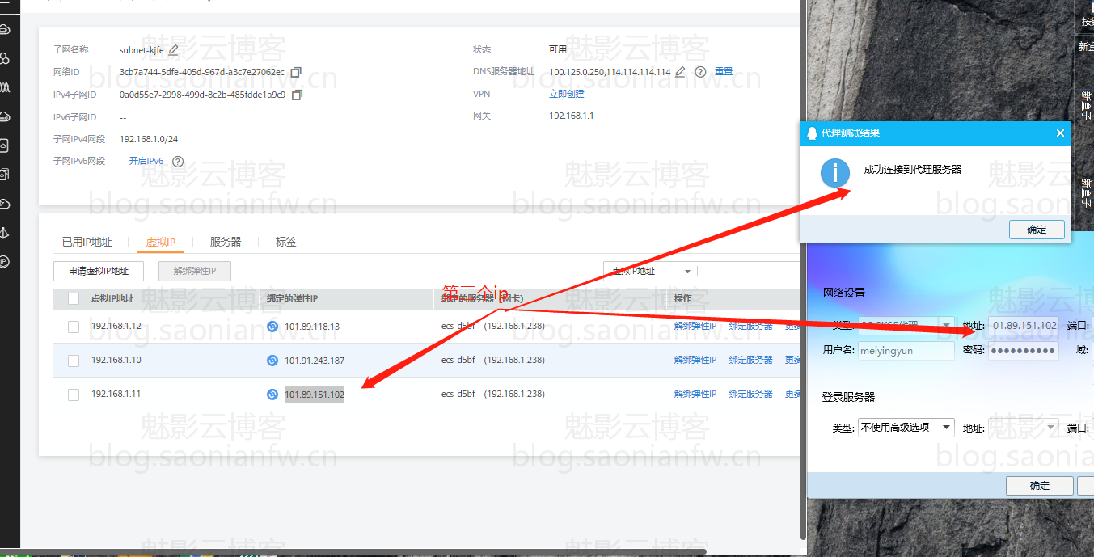Select bound EIP 101.89.118.13 text
The width and height of the screenshot is (1094, 557).
click(312, 327)
